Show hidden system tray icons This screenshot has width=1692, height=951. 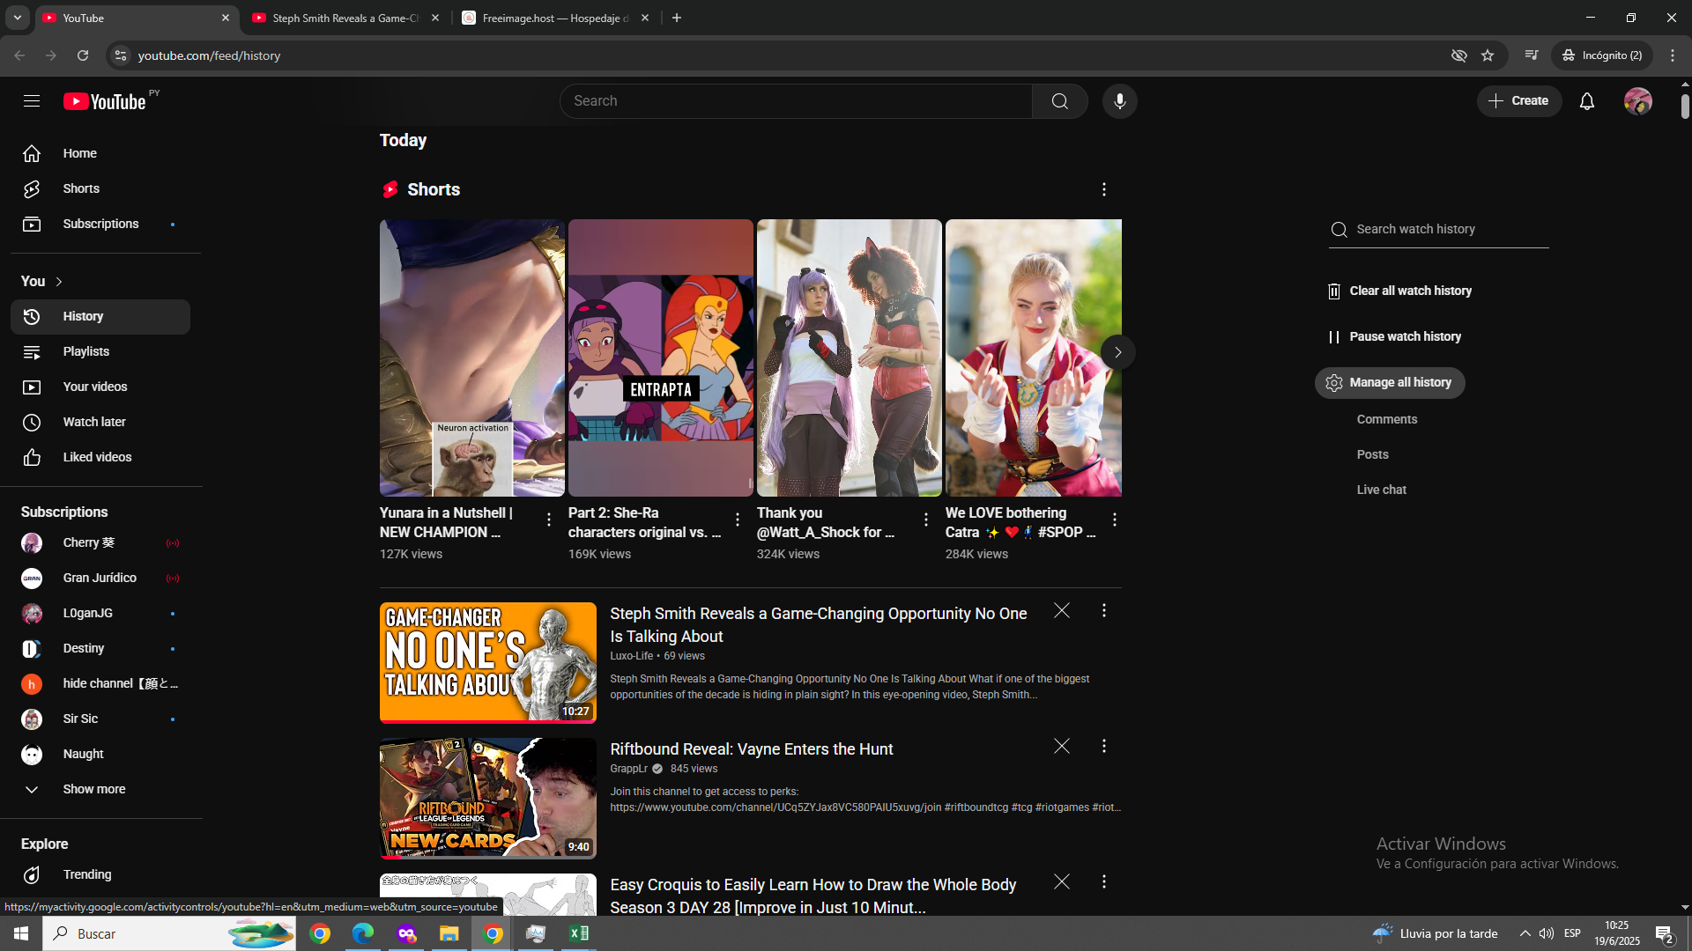pos(1525,933)
